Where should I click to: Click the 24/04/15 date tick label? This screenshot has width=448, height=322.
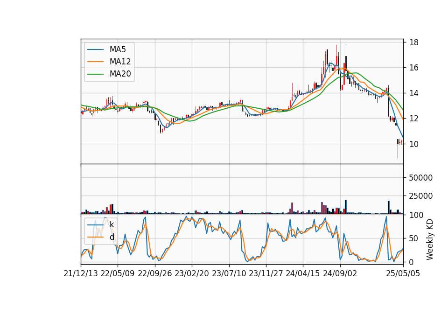point(303,274)
